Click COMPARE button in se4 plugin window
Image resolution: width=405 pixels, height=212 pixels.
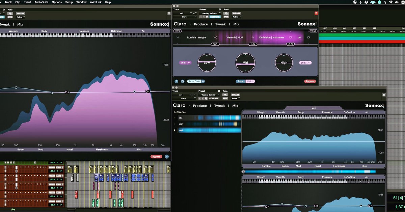pyautogui.click(x=214, y=99)
